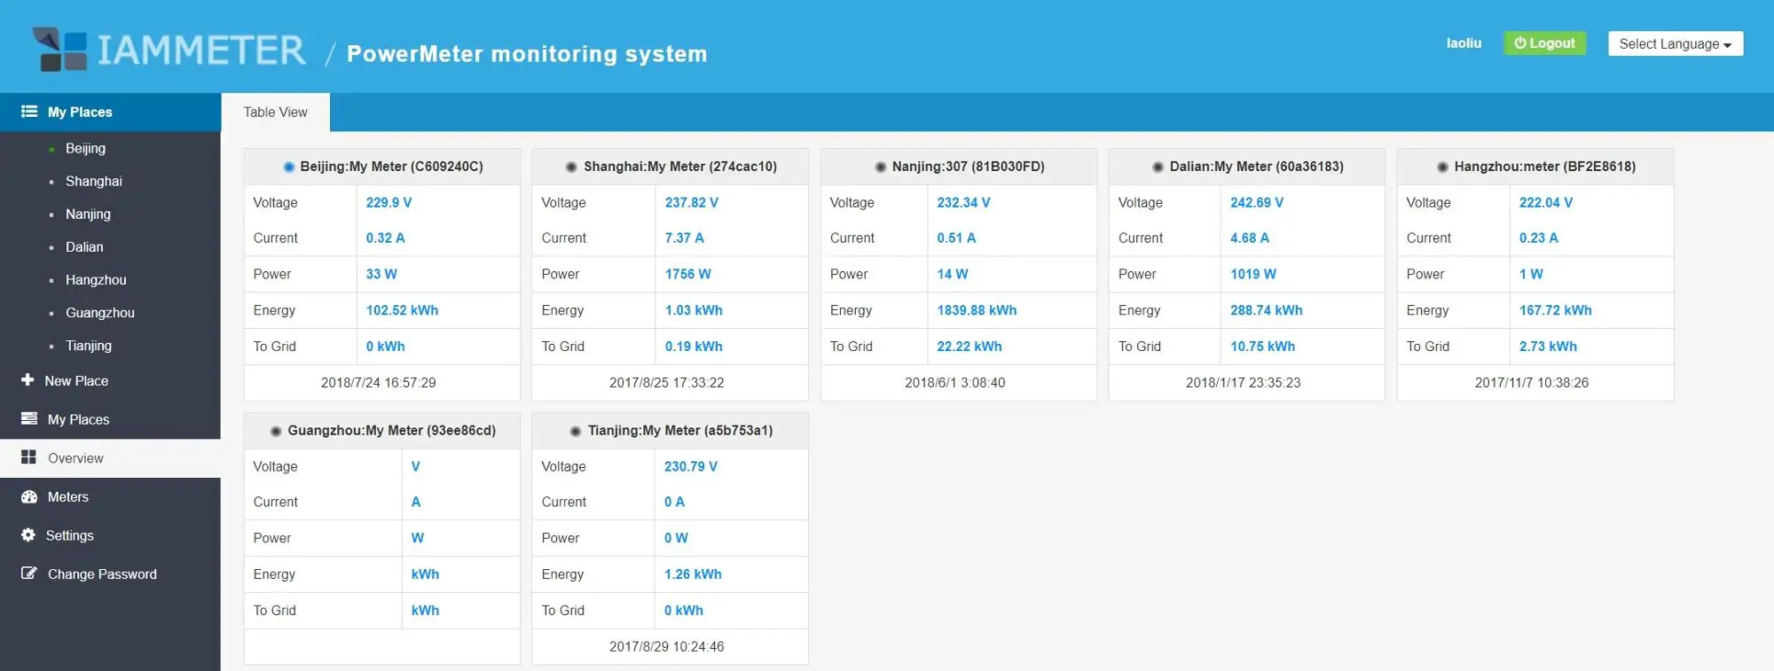The height and width of the screenshot is (671, 1774).
Task: Click the Dalian timestamp 2018/1/17 23:35:23
Action: tap(1244, 383)
